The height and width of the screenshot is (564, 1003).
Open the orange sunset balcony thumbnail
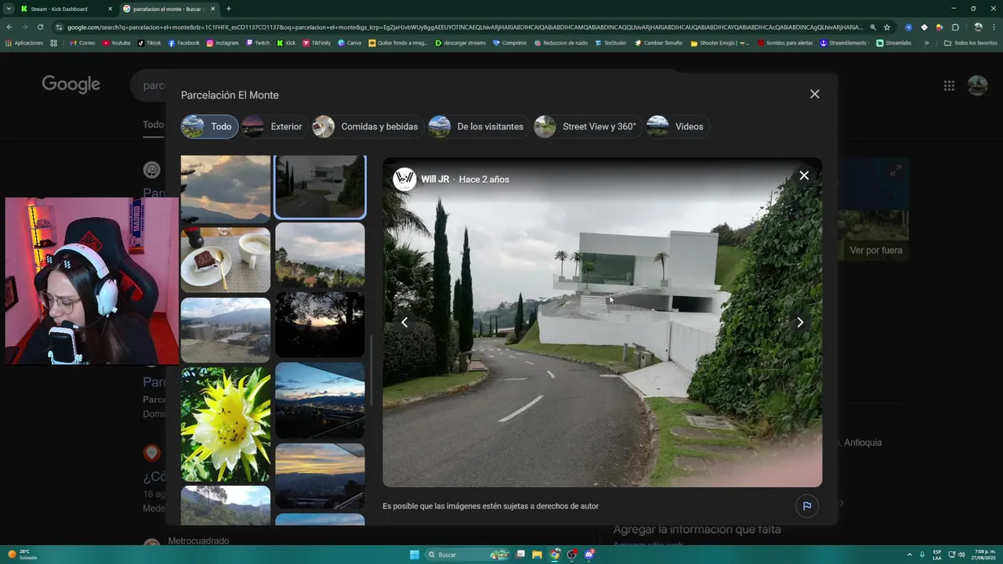(x=320, y=475)
